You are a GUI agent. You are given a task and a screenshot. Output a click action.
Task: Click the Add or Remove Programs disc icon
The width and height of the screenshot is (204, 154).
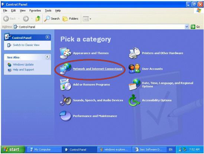[65, 85]
